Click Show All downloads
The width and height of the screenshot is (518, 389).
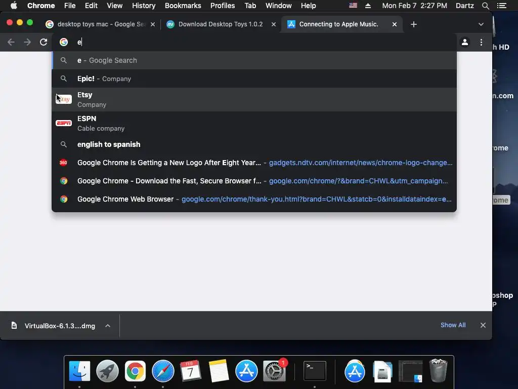453,325
